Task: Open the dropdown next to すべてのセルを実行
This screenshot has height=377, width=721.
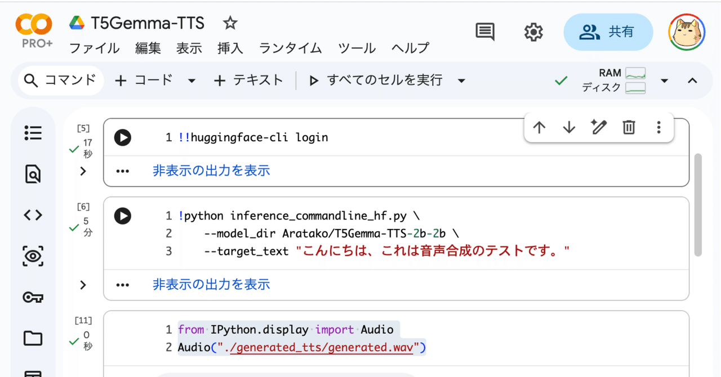Action: click(461, 80)
